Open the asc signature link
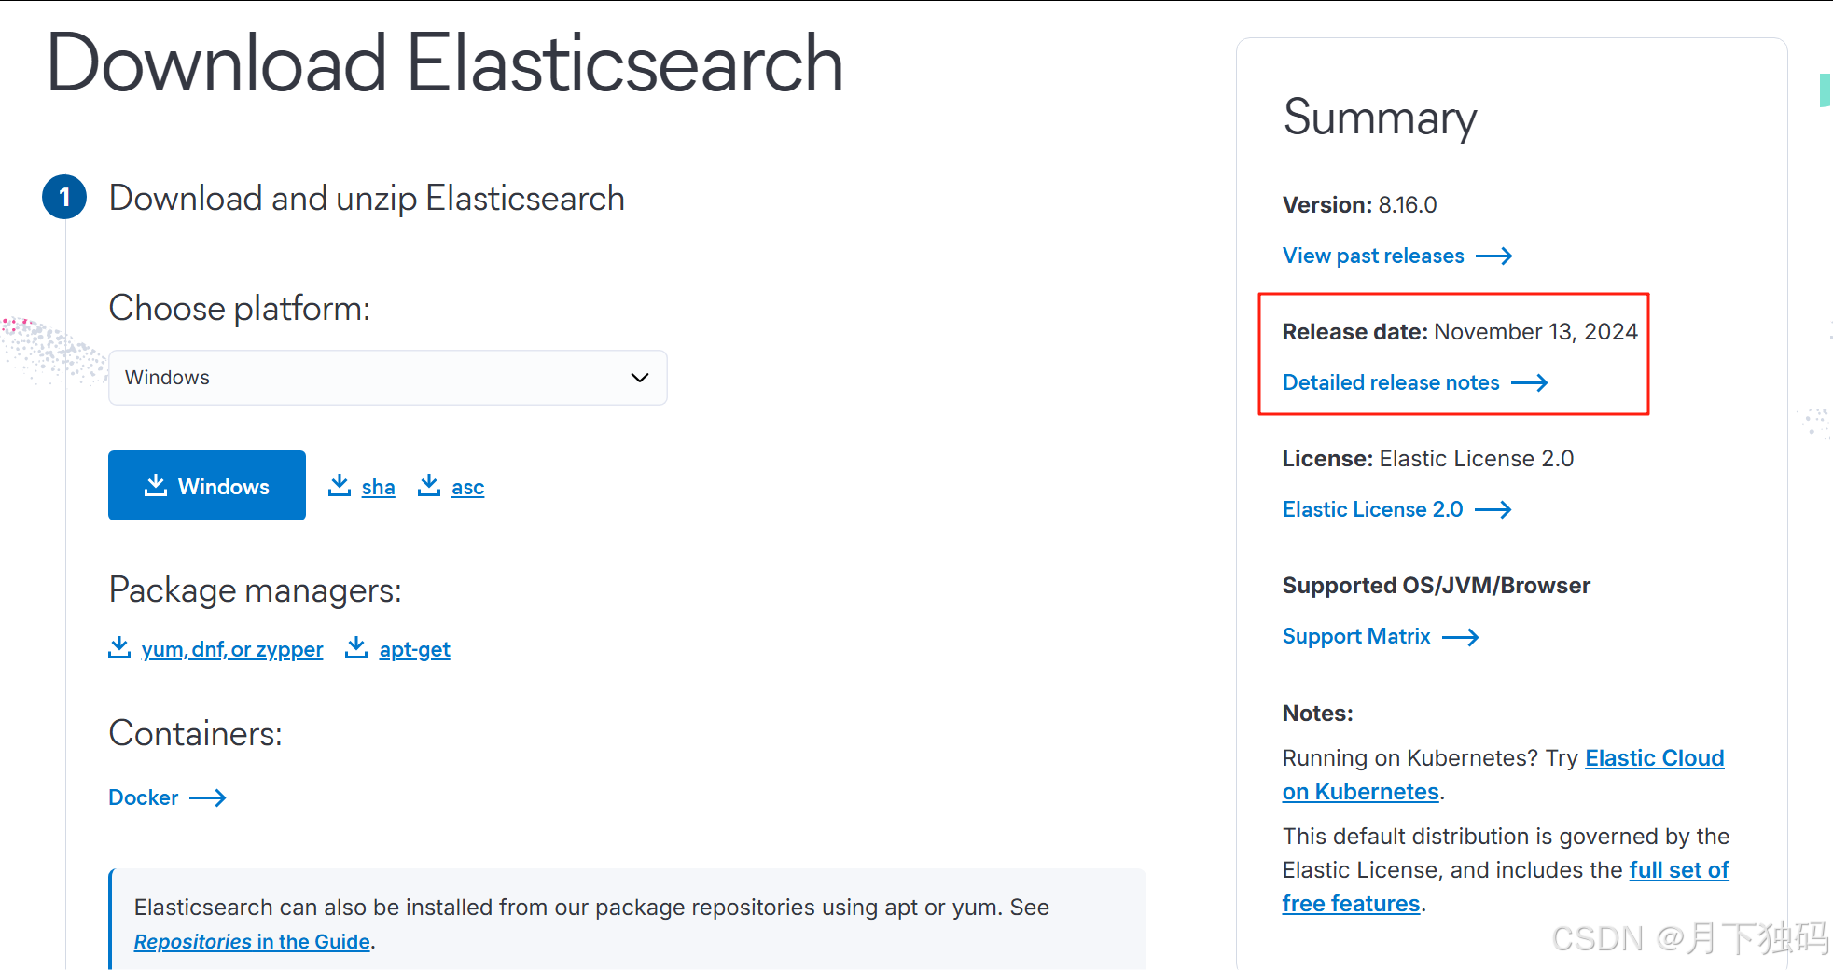Viewport: 1833px width, 970px height. click(467, 487)
